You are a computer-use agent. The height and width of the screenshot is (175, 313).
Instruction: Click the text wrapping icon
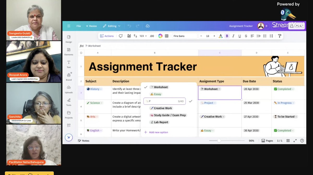pos(258,36)
